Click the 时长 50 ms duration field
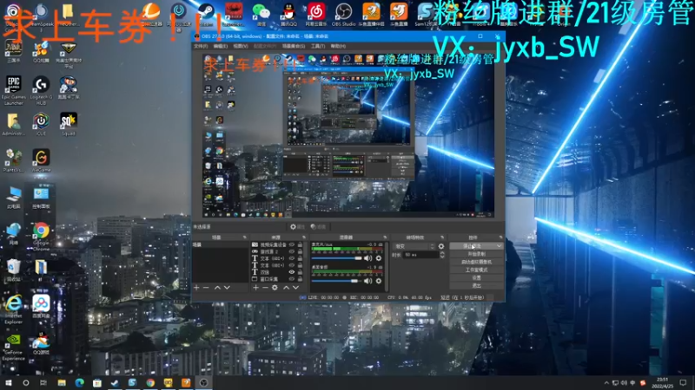Viewport: 695px width, 390px height. 420,255
